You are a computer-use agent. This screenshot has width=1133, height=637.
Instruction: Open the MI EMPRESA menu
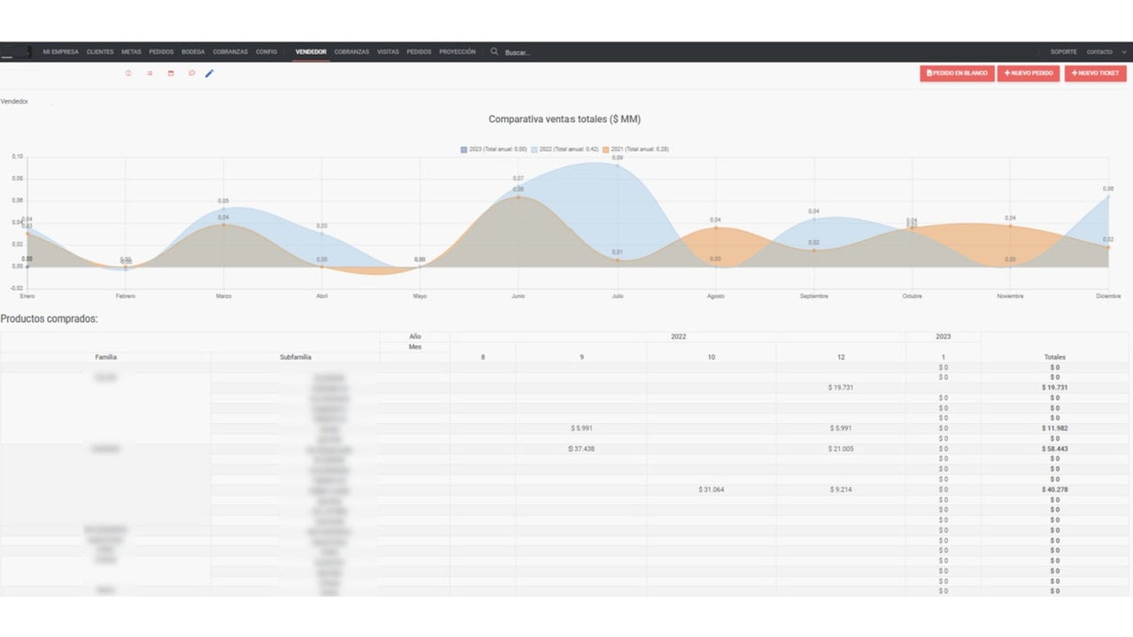[61, 52]
